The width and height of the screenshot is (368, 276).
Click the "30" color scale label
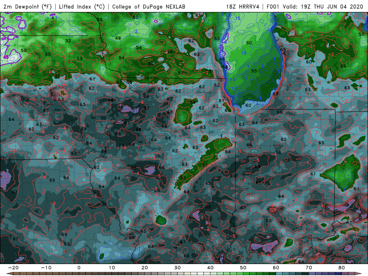coord(178,268)
